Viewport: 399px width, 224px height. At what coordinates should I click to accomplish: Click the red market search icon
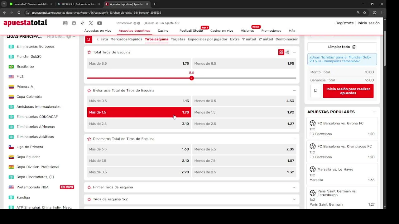pyautogui.click(x=89, y=39)
